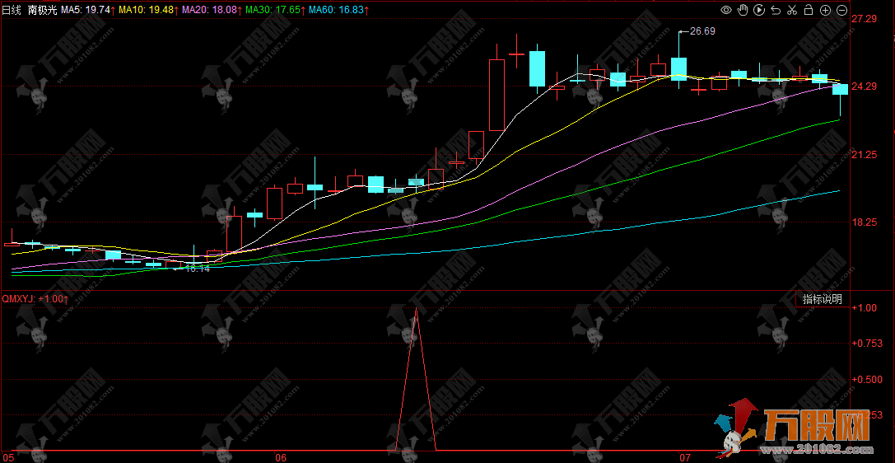895x463 pixels.
Task: Click the 日线 period label
Action: tap(12, 10)
